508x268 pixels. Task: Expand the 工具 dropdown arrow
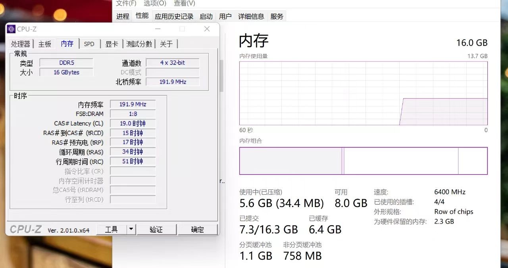[x=131, y=230]
